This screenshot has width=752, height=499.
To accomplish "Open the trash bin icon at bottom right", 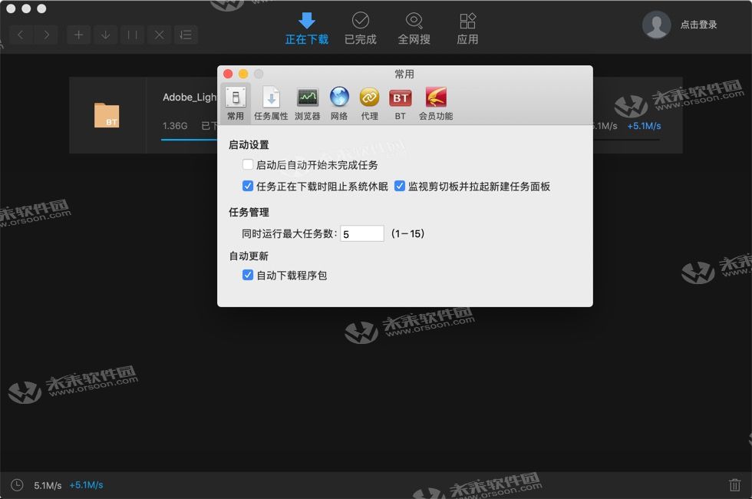I will (x=735, y=484).
